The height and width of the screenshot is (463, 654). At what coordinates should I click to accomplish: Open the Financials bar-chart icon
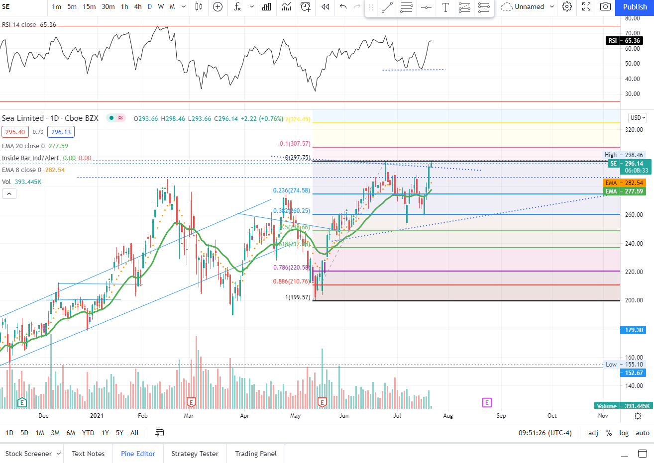267,6
